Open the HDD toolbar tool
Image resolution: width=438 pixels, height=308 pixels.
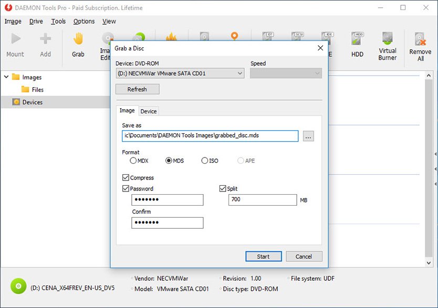(x=357, y=45)
